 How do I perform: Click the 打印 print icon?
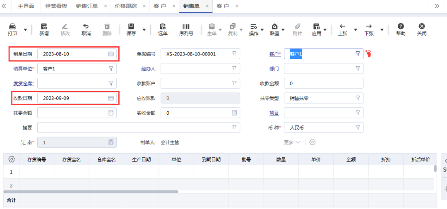click(13, 26)
